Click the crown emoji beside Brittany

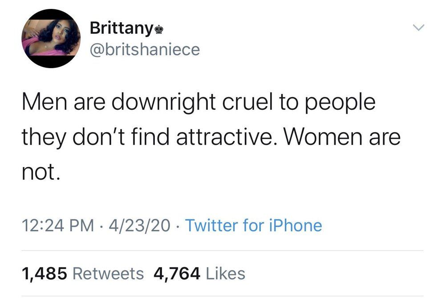(x=158, y=29)
